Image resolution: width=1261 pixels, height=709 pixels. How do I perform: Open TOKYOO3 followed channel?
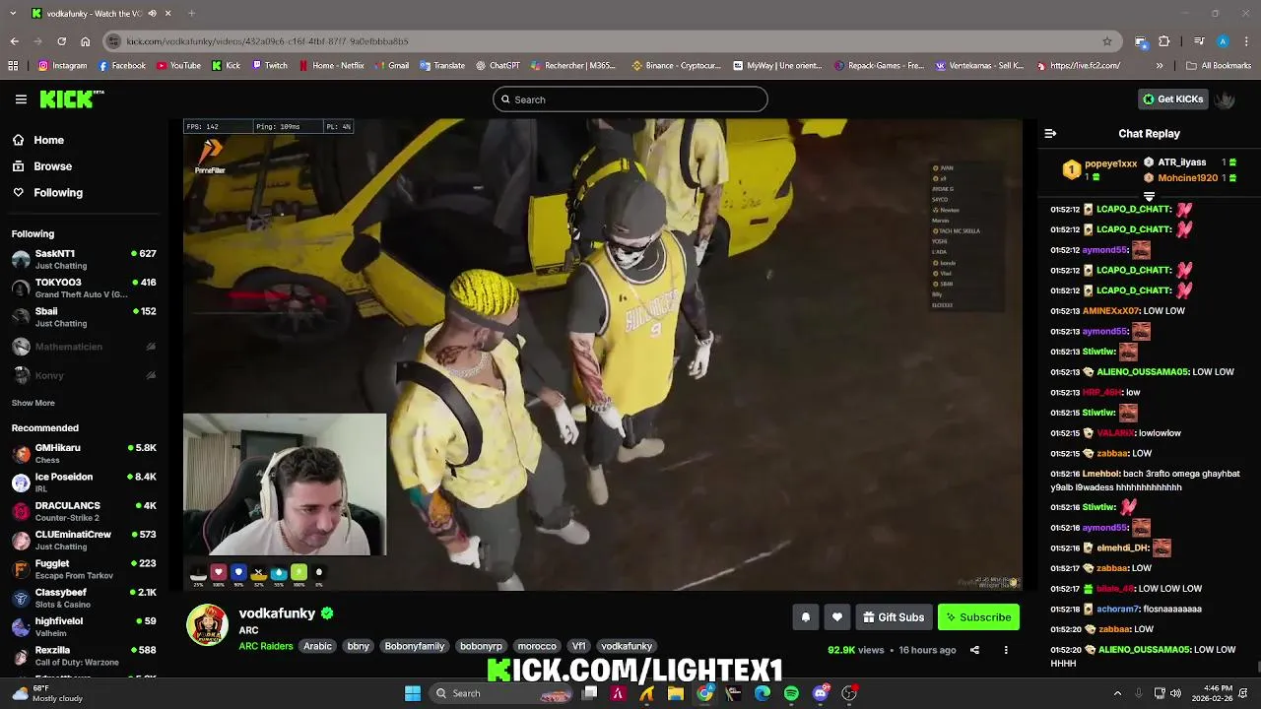coord(84,289)
